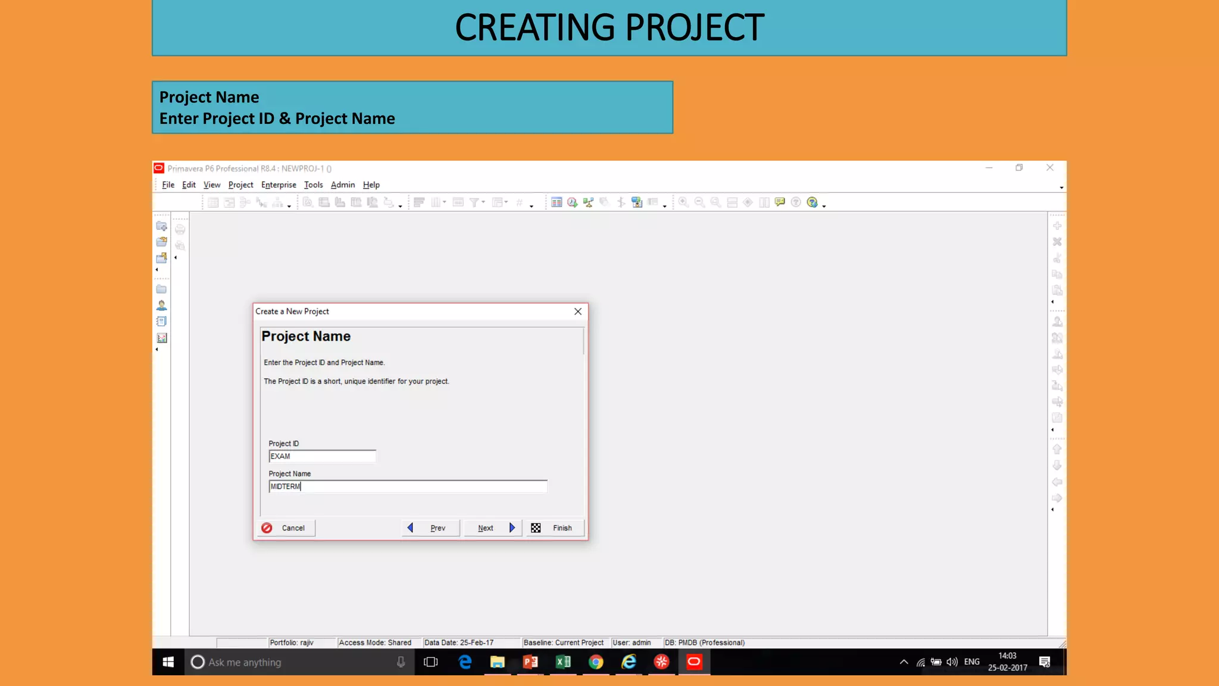This screenshot has height=686, width=1219.
Task: Click the Project ID input field
Action: coord(322,456)
